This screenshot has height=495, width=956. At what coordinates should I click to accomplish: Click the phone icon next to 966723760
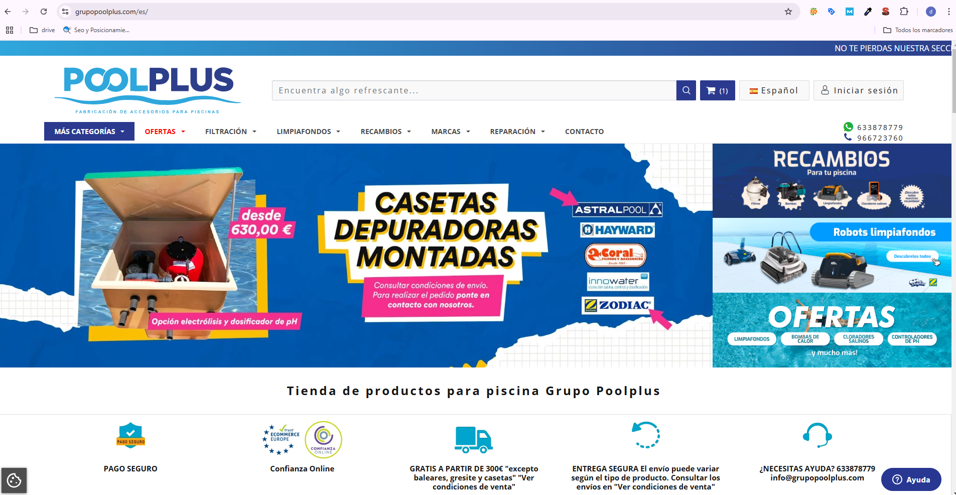tap(848, 137)
